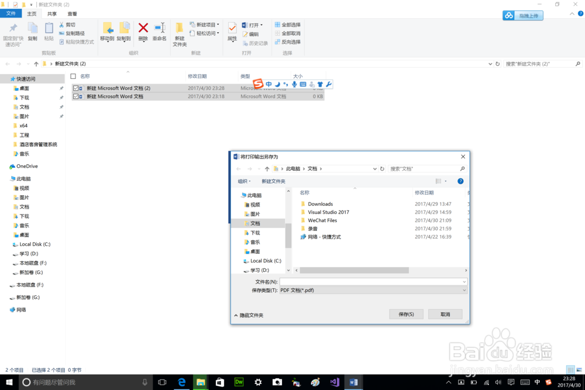The image size is (585, 390).
Task: Open the soft keyboard from input toolbar
Action: tap(302, 84)
